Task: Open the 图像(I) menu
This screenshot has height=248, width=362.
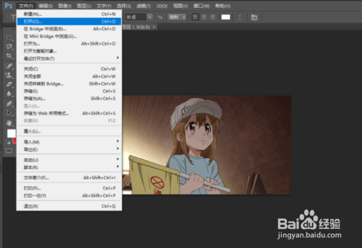Action: coord(65,6)
